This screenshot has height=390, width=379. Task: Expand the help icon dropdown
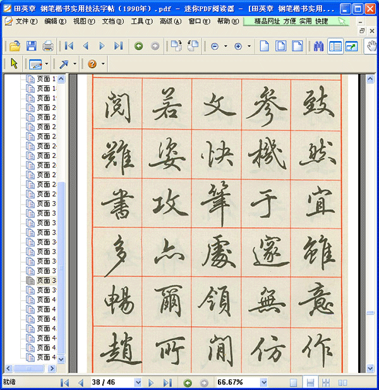(x=103, y=64)
